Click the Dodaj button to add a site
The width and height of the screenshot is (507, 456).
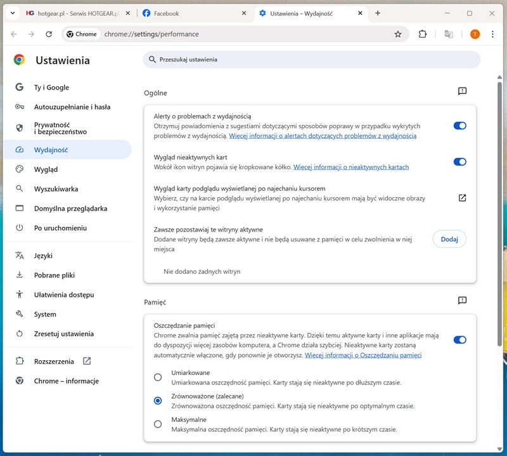click(449, 239)
